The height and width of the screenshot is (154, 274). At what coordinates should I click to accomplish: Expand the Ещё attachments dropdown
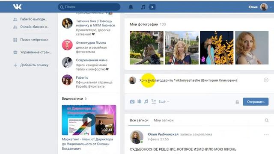pyautogui.click(x=164, y=102)
